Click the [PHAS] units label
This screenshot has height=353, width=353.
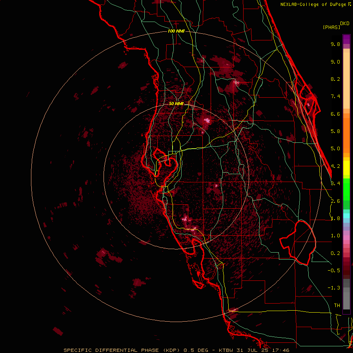(x=331, y=27)
